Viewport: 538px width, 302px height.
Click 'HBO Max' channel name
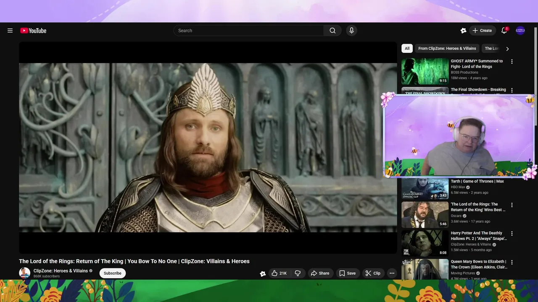coord(458,187)
